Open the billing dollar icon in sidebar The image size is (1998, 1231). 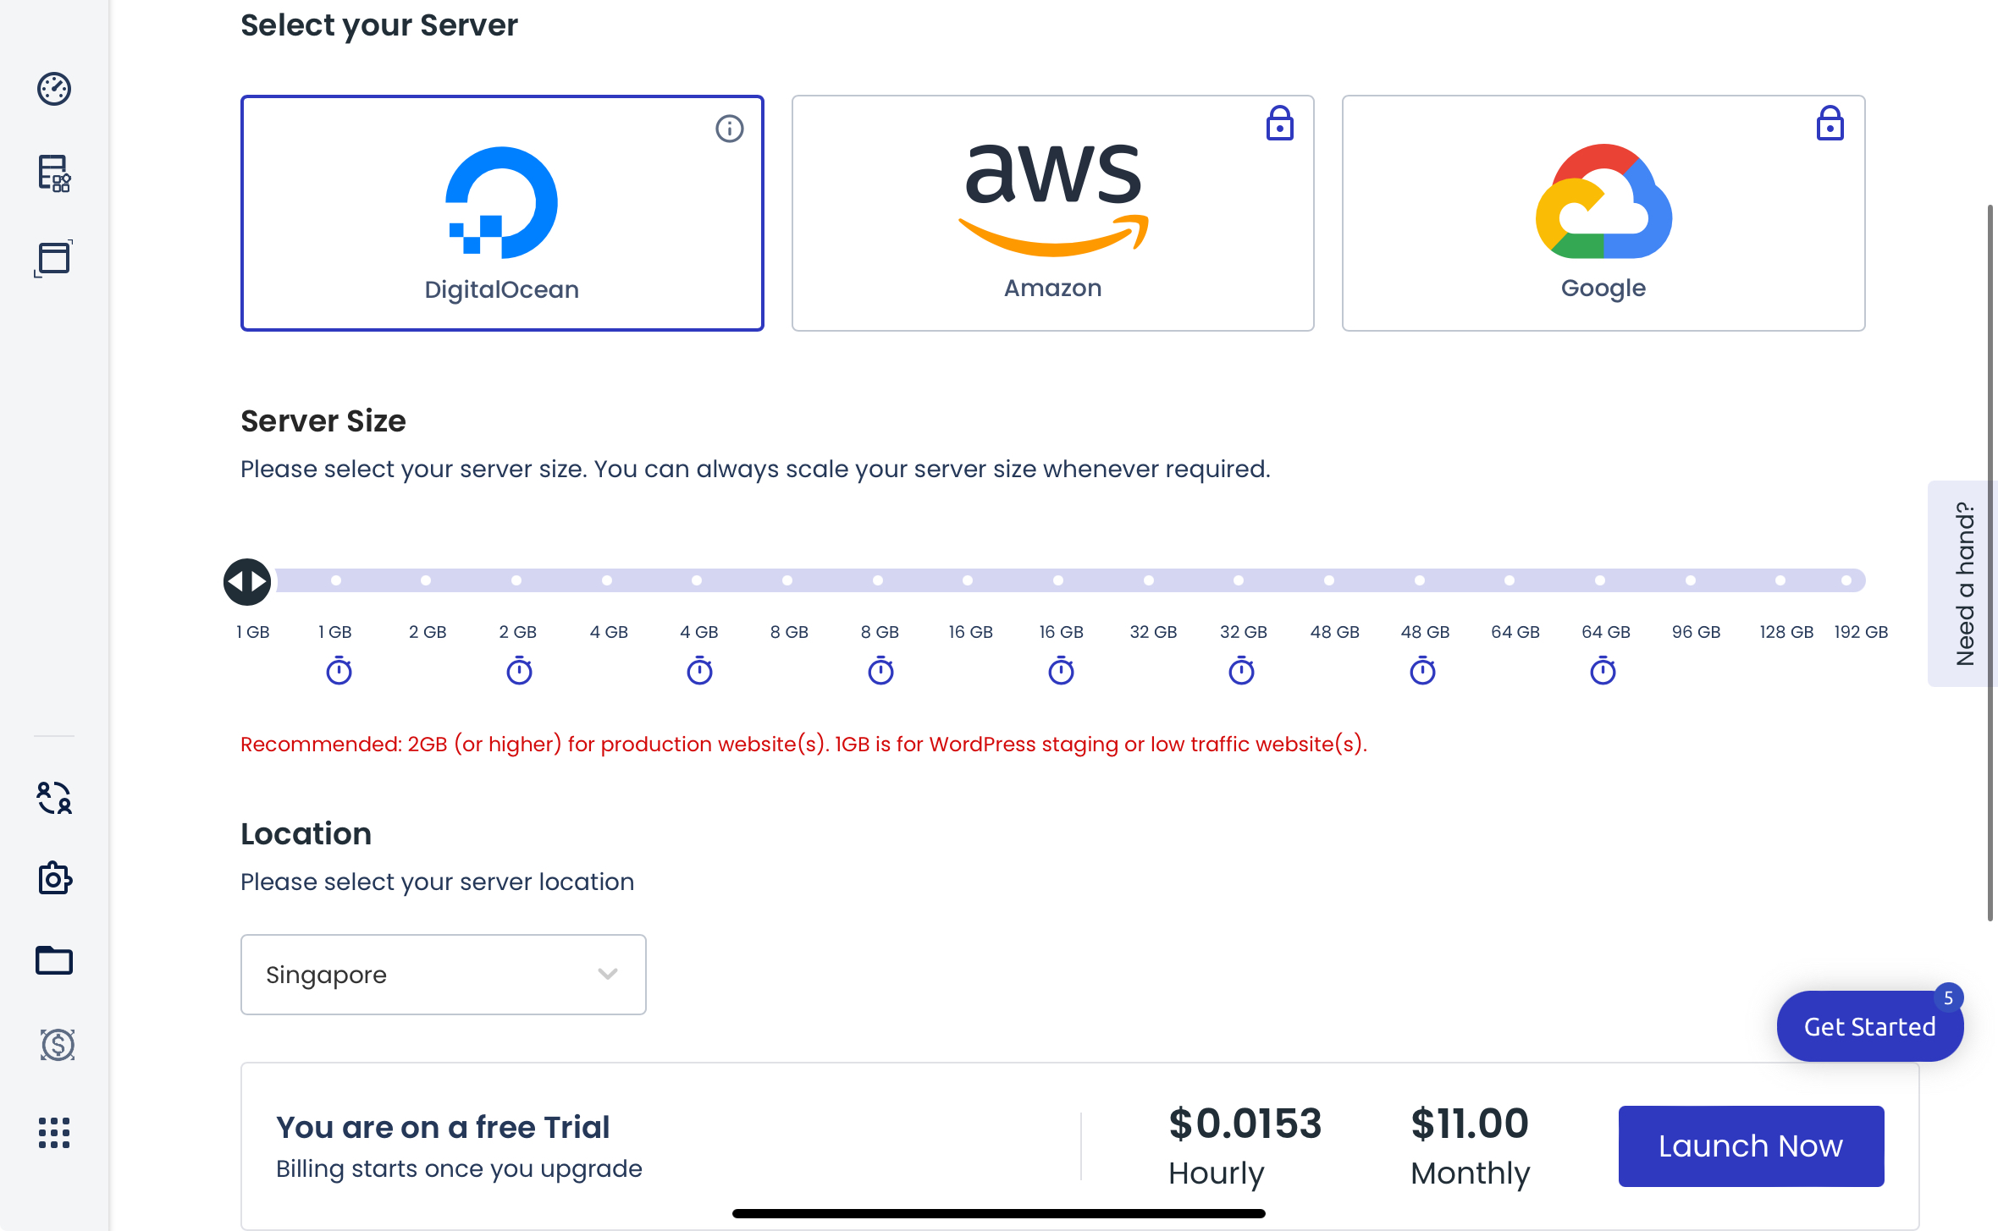click(57, 1045)
